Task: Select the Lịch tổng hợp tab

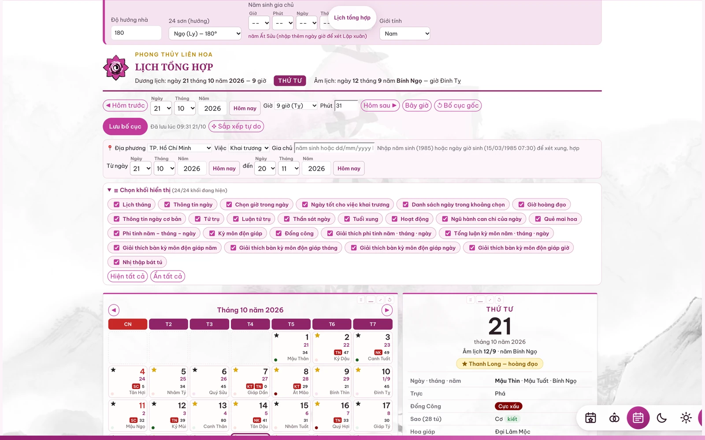Action: pyautogui.click(x=352, y=18)
